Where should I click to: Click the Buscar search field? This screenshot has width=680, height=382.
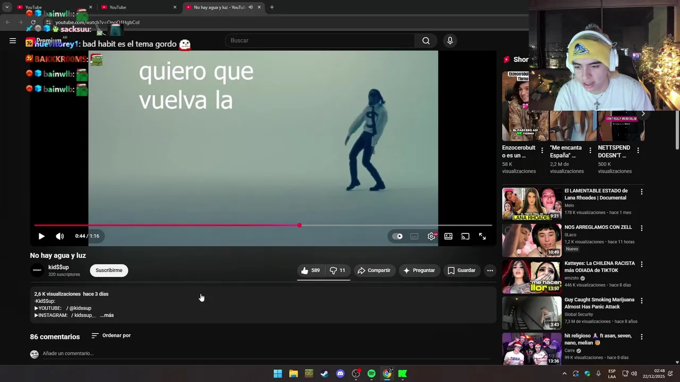(x=320, y=40)
